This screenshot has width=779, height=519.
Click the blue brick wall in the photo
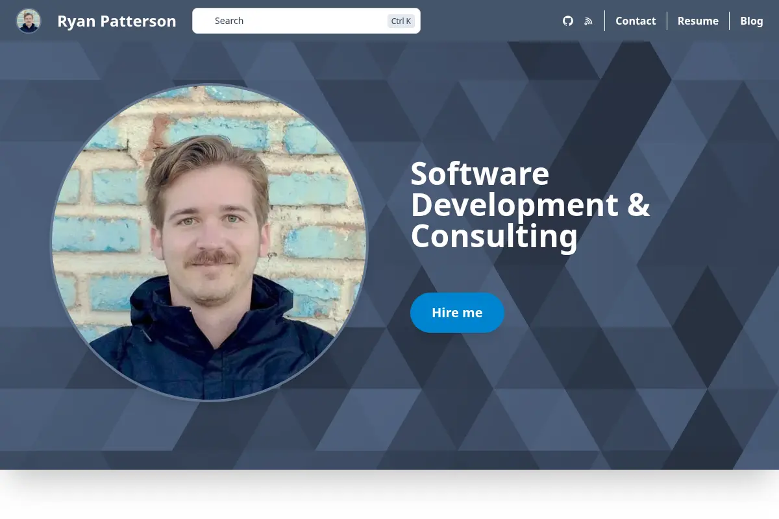point(312,188)
